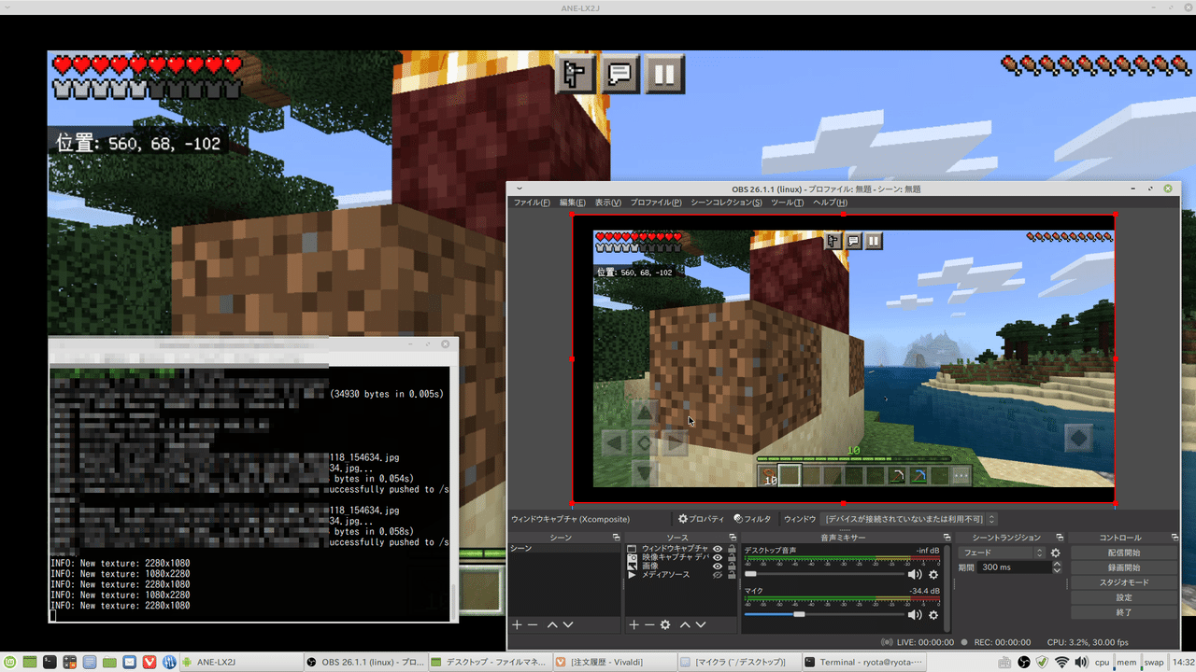Show the メディアソース source
1196x672 pixels.
718,575
